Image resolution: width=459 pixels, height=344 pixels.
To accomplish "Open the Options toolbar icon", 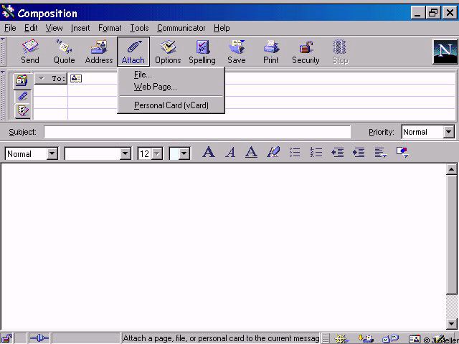I will (168, 52).
